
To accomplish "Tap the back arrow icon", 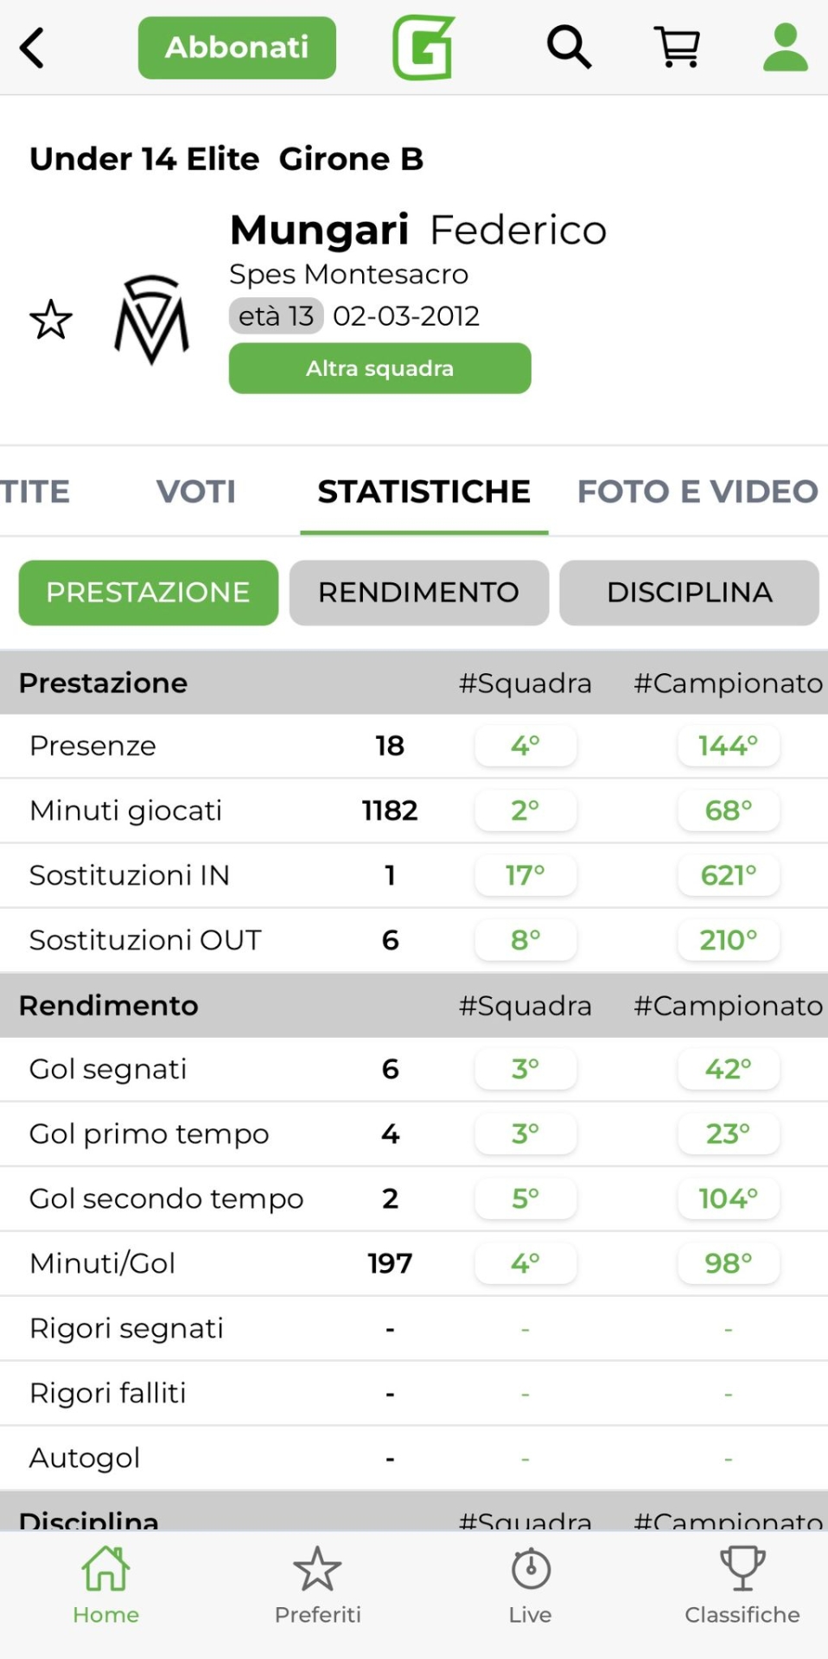I will click(x=32, y=48).
